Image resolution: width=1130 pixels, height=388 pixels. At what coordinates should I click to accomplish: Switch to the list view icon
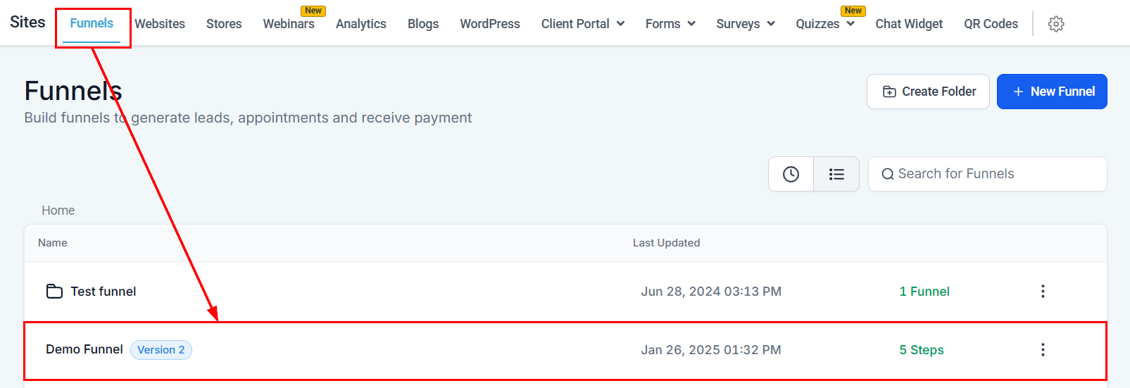pyautogui.click(x=836, y=174)
